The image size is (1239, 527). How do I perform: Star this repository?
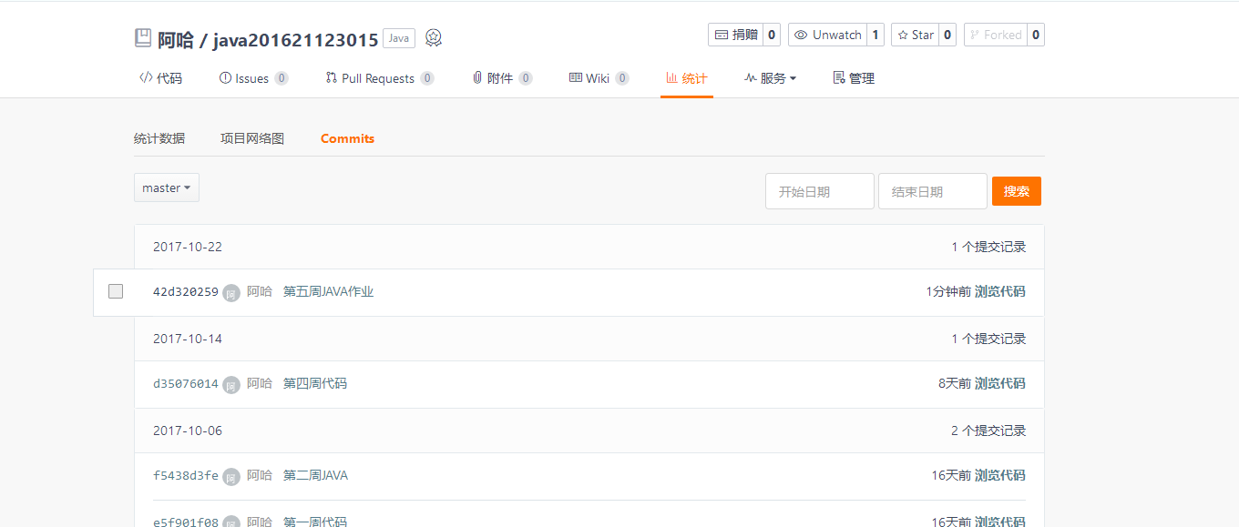(915, 35)
